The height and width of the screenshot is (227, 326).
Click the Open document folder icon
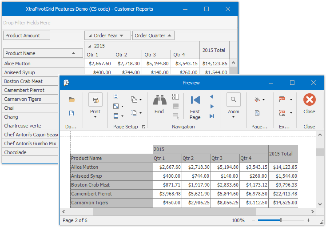point(72,100)
